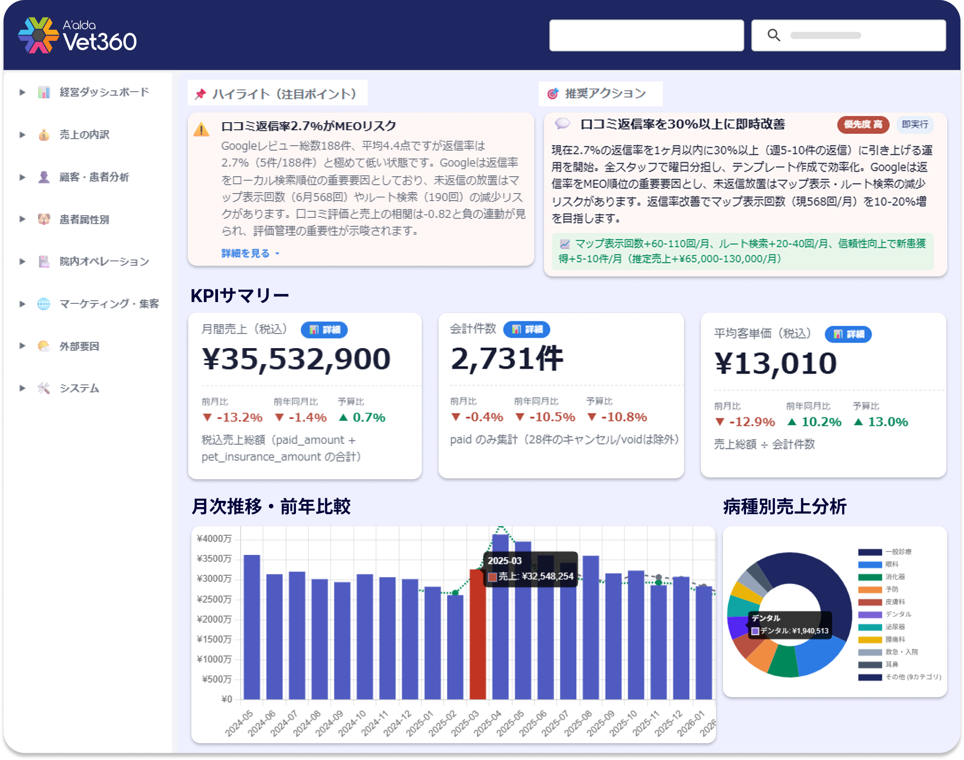Click the デンタル legend color swatch
The height and width of the screenshot is (760, 964).
click(870, 614)
